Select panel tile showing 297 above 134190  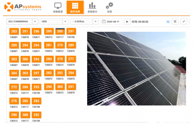pos(71,31)
